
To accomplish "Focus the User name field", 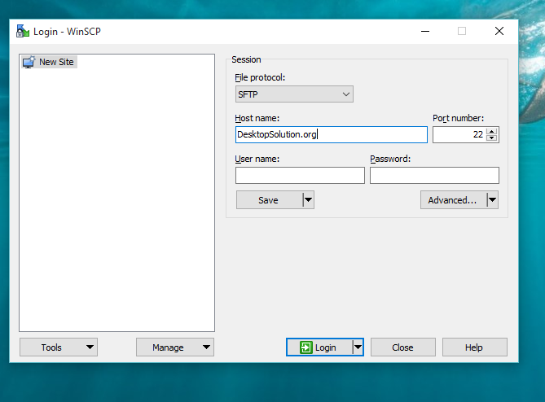I will click(300, 175).
